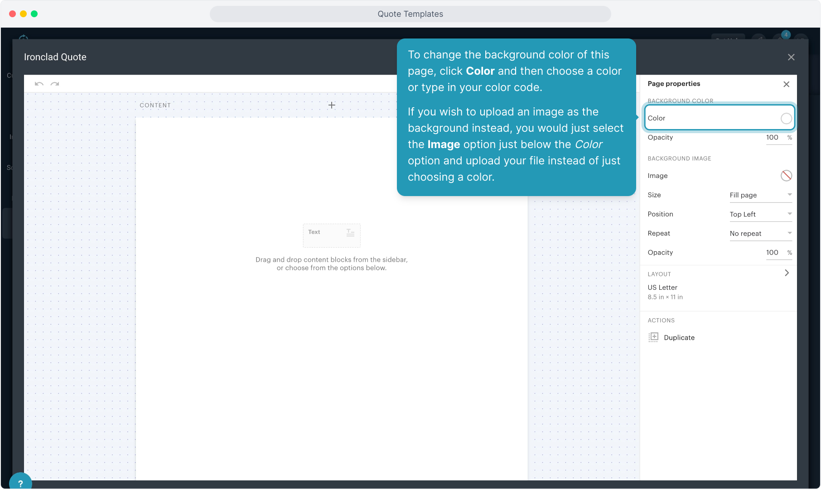This screenshot has height=489, width=821.
Task: Expand the Layout section chevron
Action: tap(787, 273)
